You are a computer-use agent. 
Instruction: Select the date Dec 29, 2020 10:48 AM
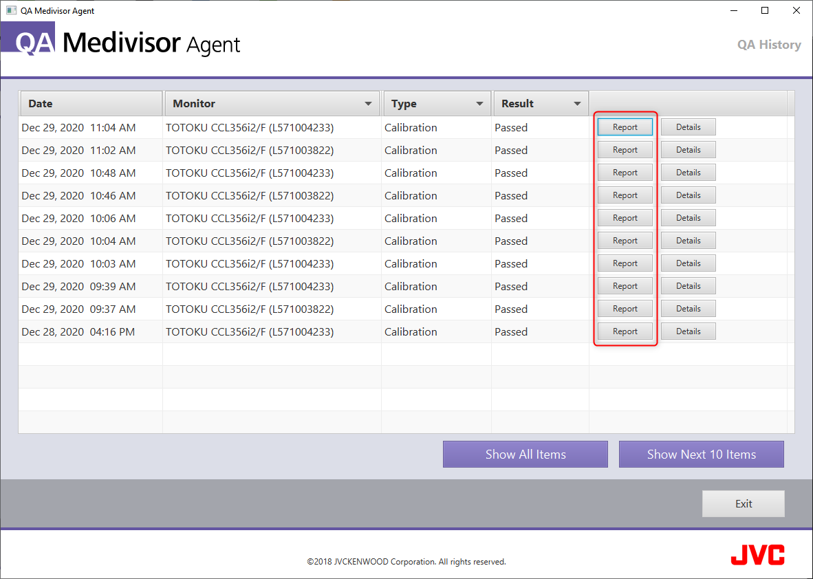click(x=79, y=173)
